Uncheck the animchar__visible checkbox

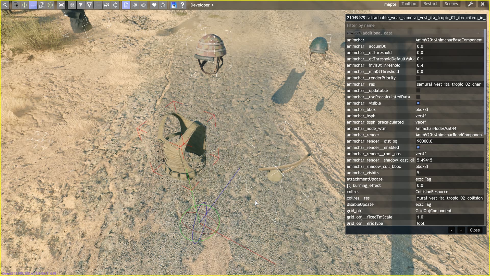[418, 103]
